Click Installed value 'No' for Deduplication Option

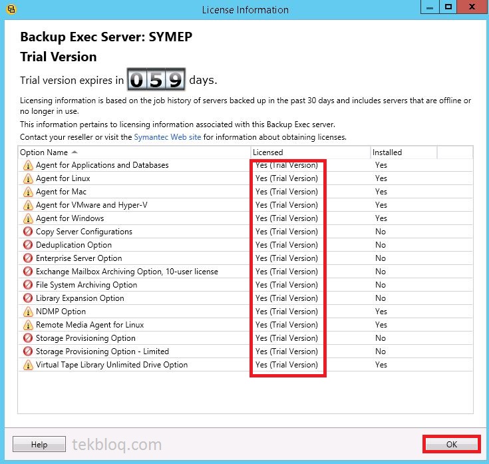(381, 245)
